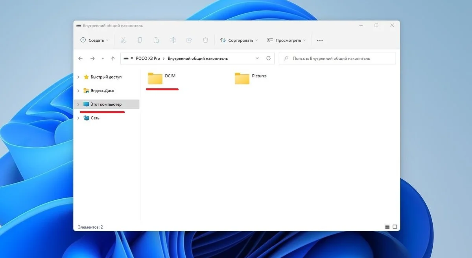This screenshot has width=472, height=258.
Task: Expand the Яндекс.Диск tree node
Action: coord(78,91)
